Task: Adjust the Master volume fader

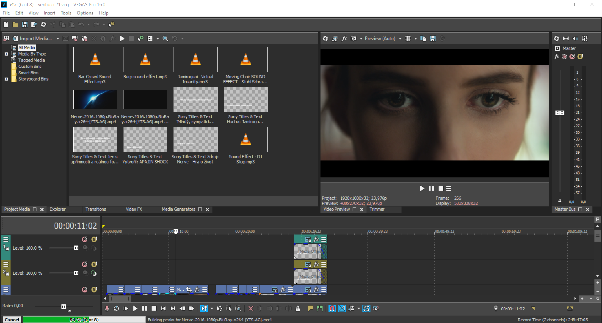Action: coord(560,113)
